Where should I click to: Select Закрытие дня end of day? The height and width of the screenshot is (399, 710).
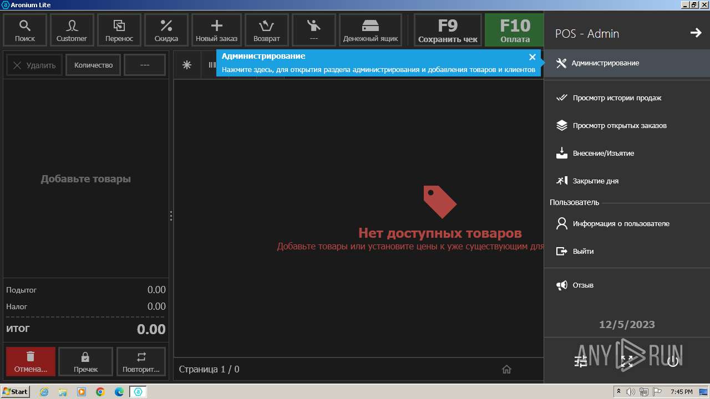click(x=627, y=181)
